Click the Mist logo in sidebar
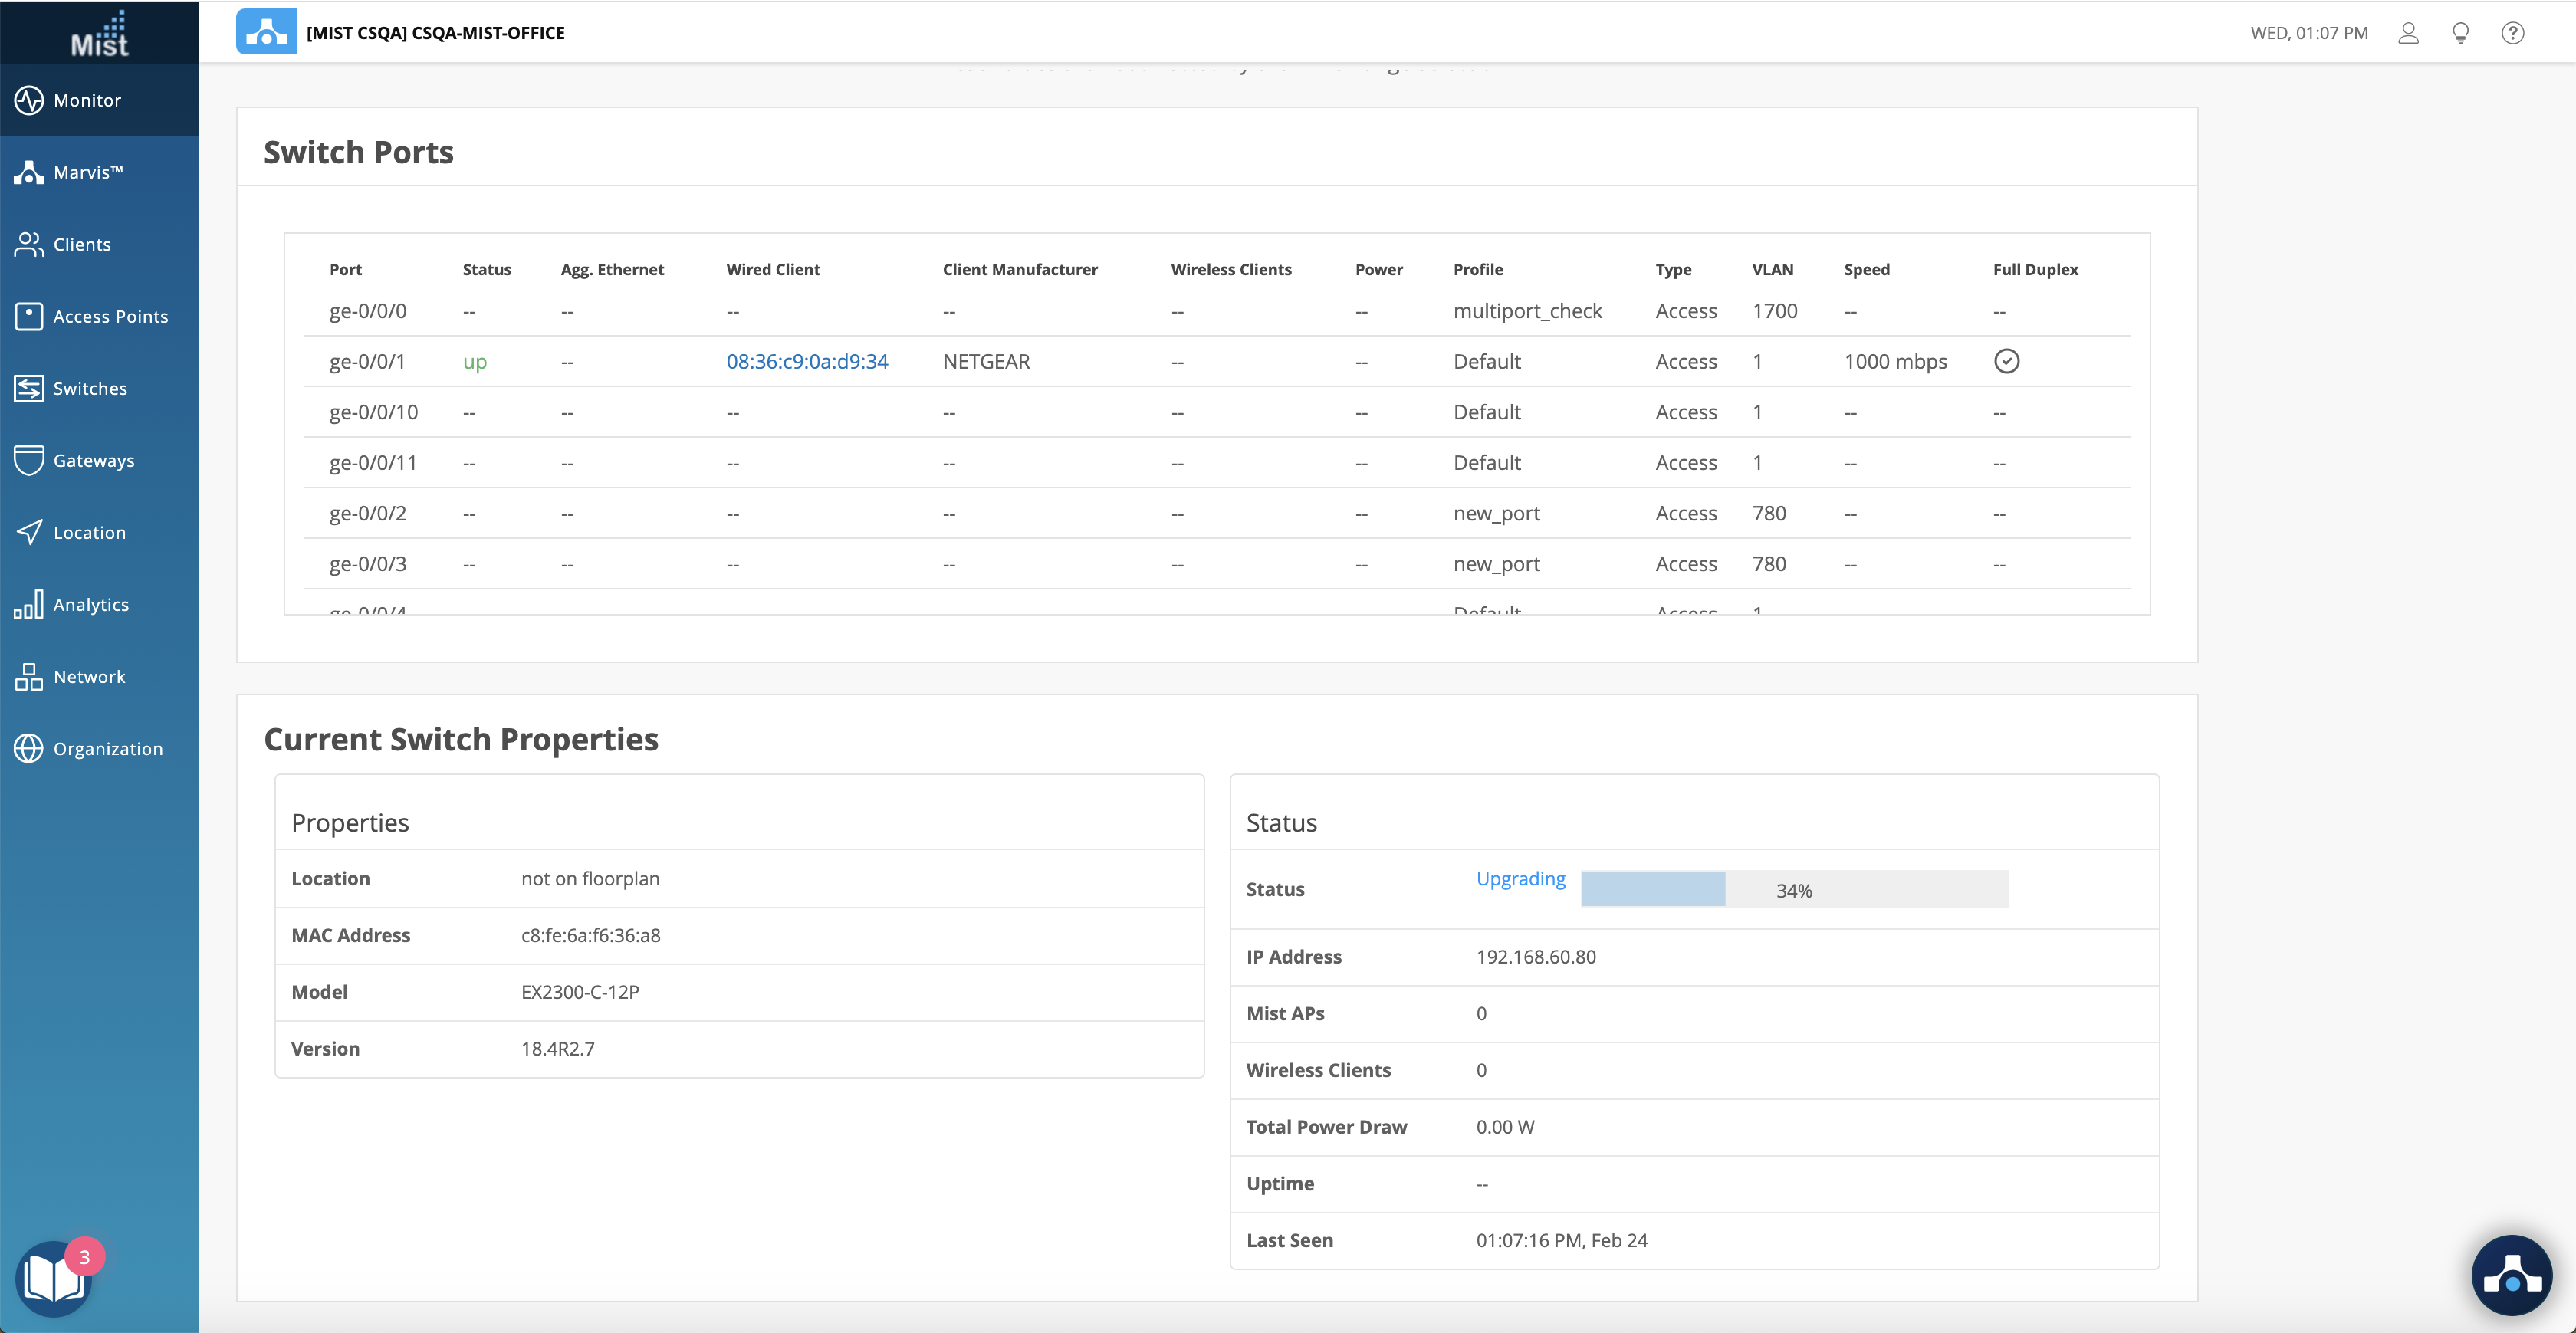2576x1333 pixels. pos(99,34)
